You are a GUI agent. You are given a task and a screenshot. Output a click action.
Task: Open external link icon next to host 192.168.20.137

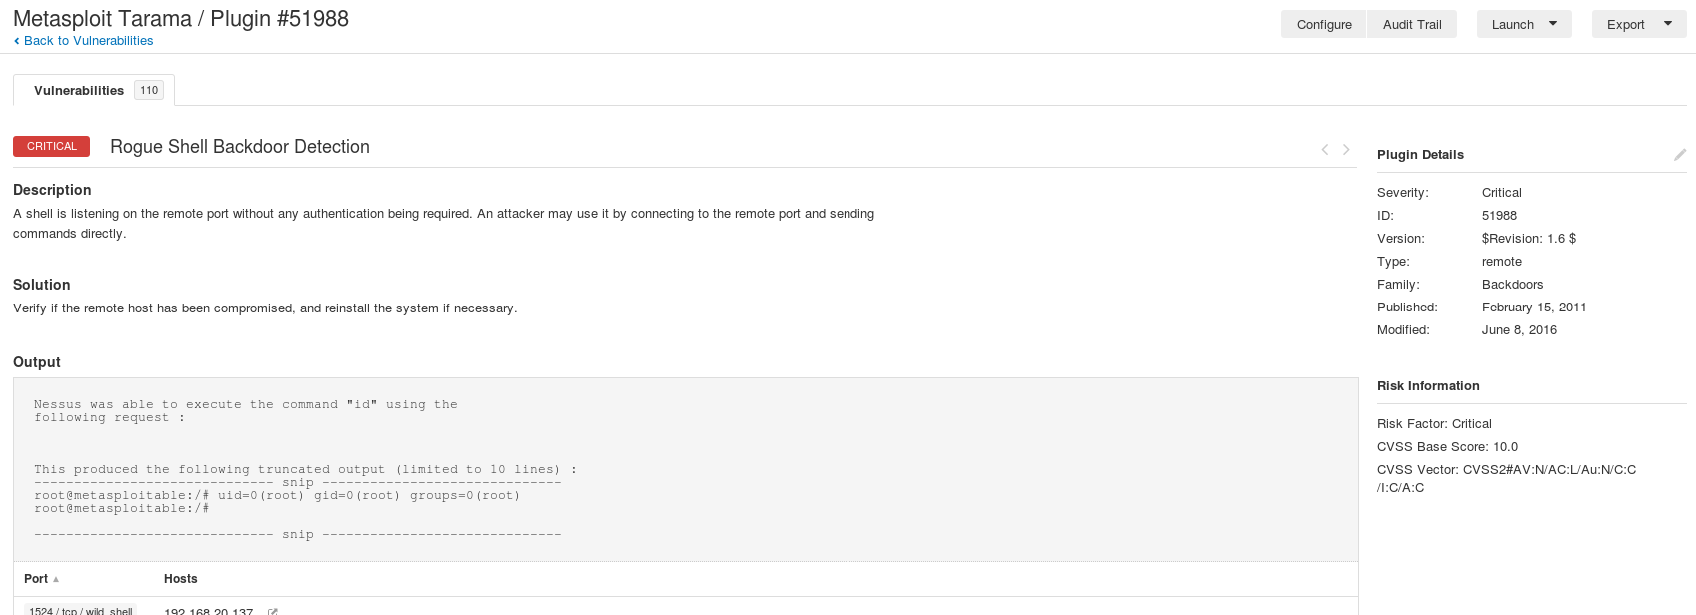click(x=272, y=611)
